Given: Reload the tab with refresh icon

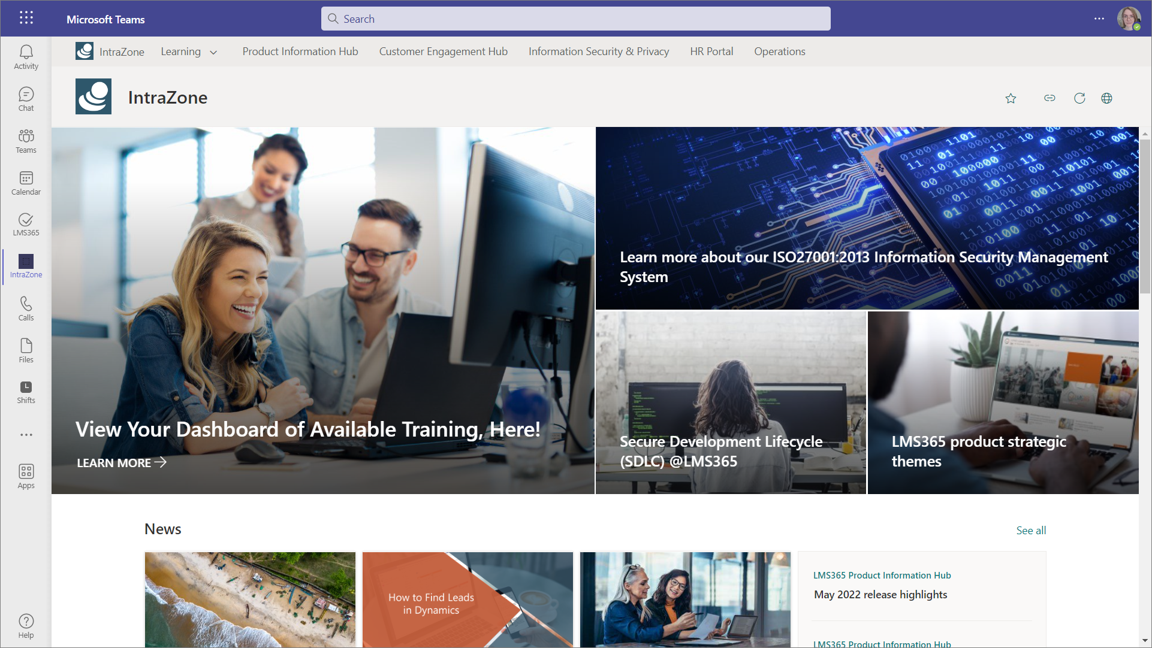Looking at the screenshot, I should (1079, 98).
